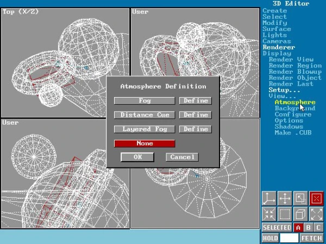Select None atmosphere option
Viewport: 326px width, 244px height.
click(x=145, y=143)
